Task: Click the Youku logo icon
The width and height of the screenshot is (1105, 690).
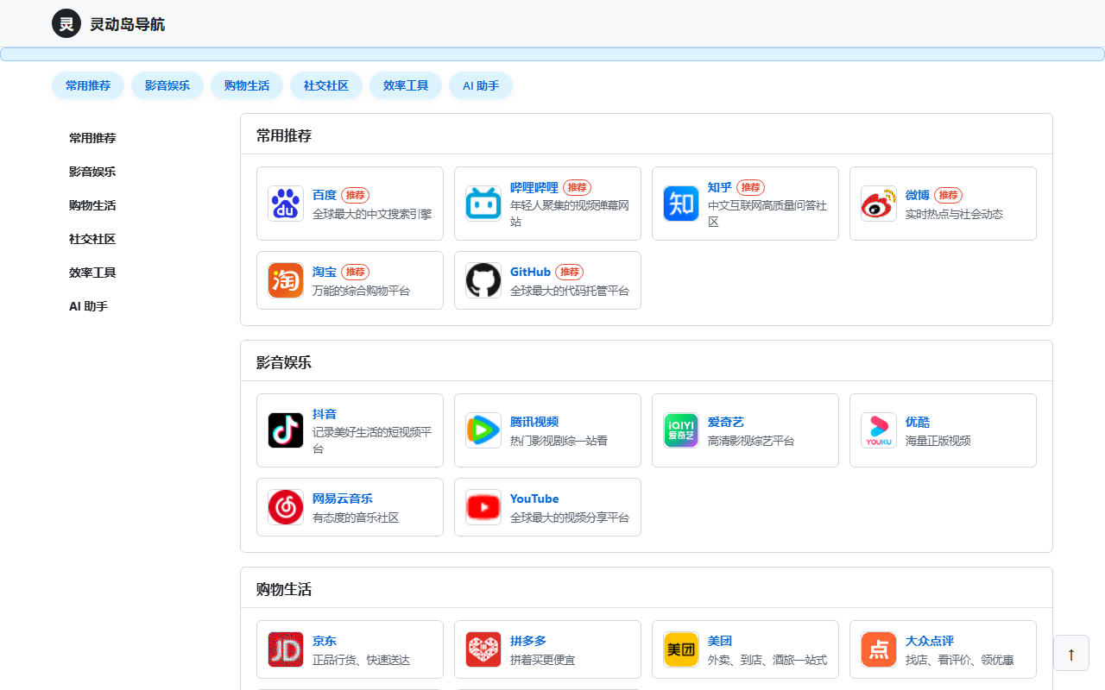Action: point(879,430)
